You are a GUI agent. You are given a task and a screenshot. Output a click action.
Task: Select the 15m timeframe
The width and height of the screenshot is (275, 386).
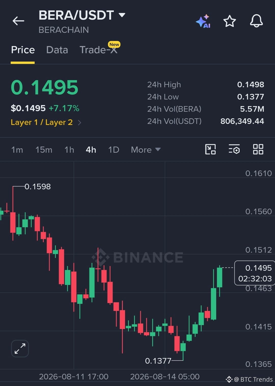[x=44, y=150]
